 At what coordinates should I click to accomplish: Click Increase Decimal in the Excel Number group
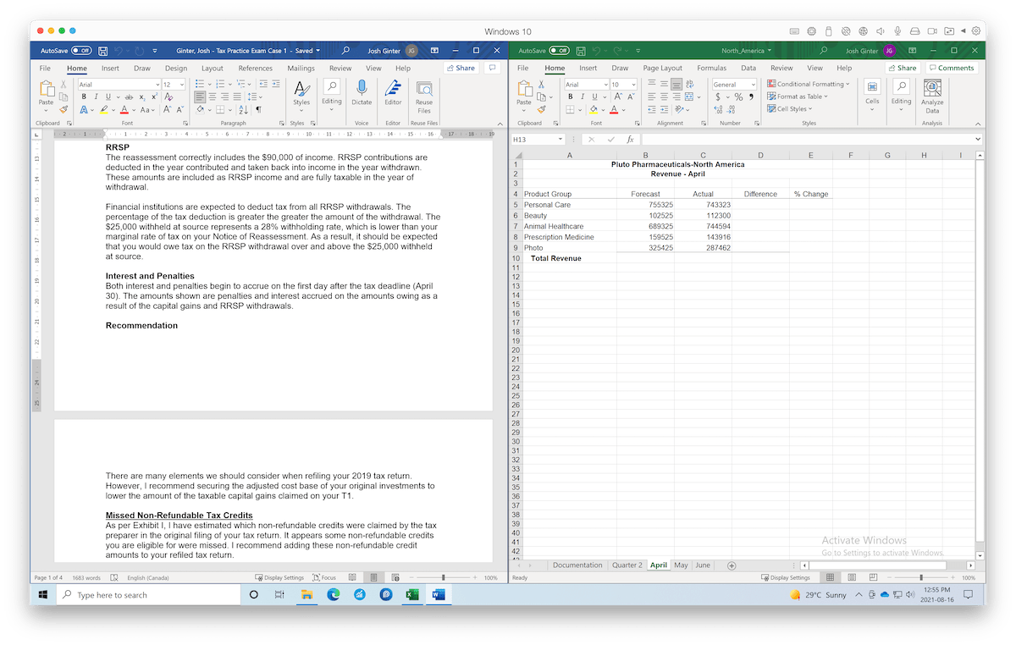click(x=719, y=110)
